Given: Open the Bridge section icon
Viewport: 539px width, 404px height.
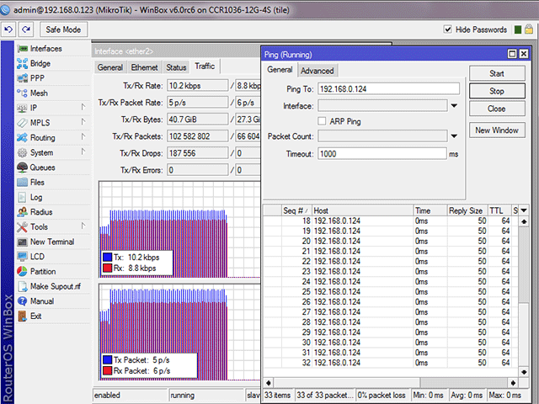Looking at the screenshot, I should 23,64.
